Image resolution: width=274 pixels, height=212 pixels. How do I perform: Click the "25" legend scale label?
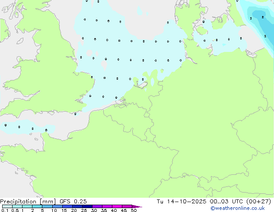tap(84, 210)
